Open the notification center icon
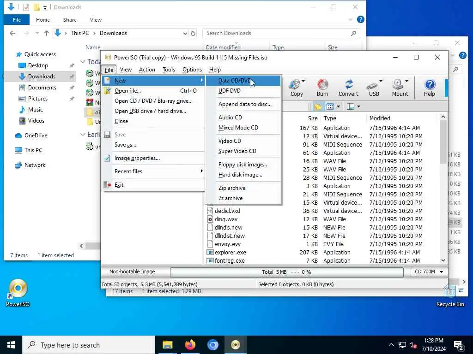The image size is (473, 354). tap(458, 346)
